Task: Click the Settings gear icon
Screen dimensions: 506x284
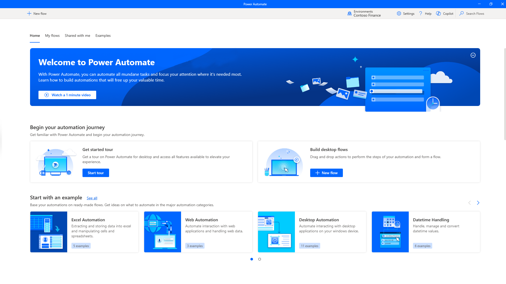Action: (x=399, y=13)
